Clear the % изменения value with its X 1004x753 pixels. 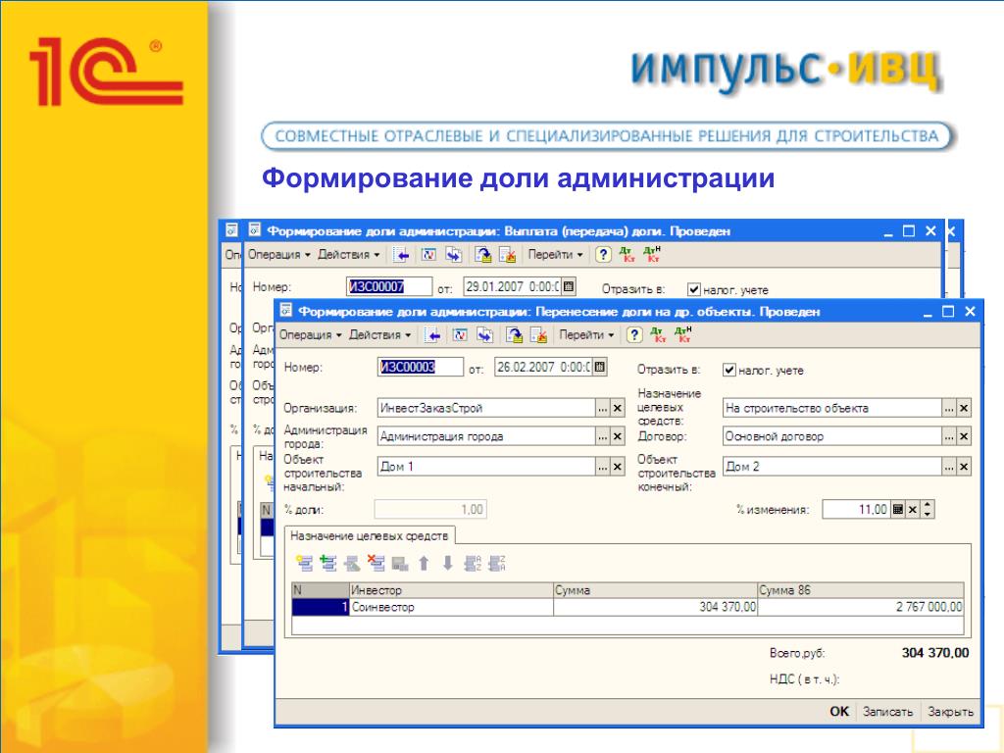(913, 510)
